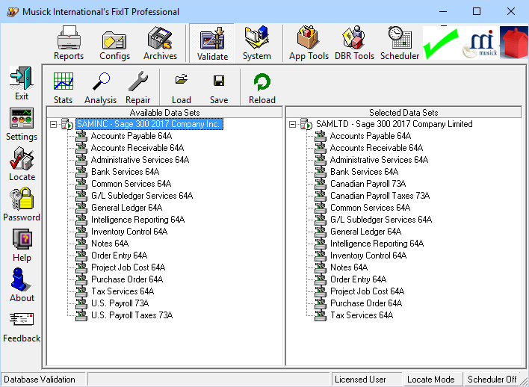Screen dimensions: 529x387
Task: Select Common Services 64A under SAMINC
Action: [132, 184]
